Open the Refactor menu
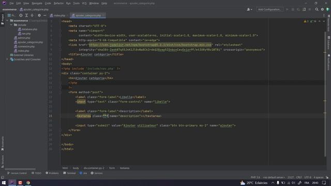This screenshot has width=331, height=186. [x=58, y=3]
